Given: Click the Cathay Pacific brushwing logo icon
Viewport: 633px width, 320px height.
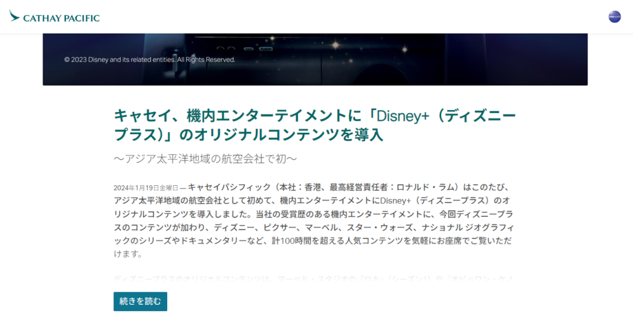Looking at the screenshot, I should [x=15, y=16].
